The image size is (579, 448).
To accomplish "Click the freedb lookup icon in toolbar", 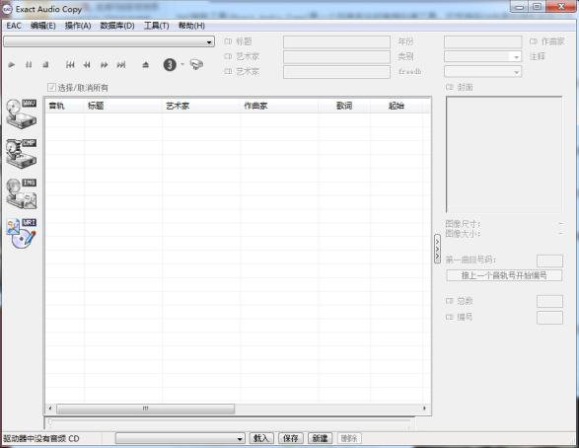I will [x=196, y=64].
